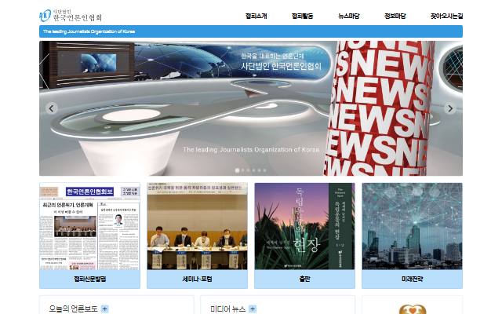Click the 출판 label
The width and height of the screenshot is (502, 314).
305,279
